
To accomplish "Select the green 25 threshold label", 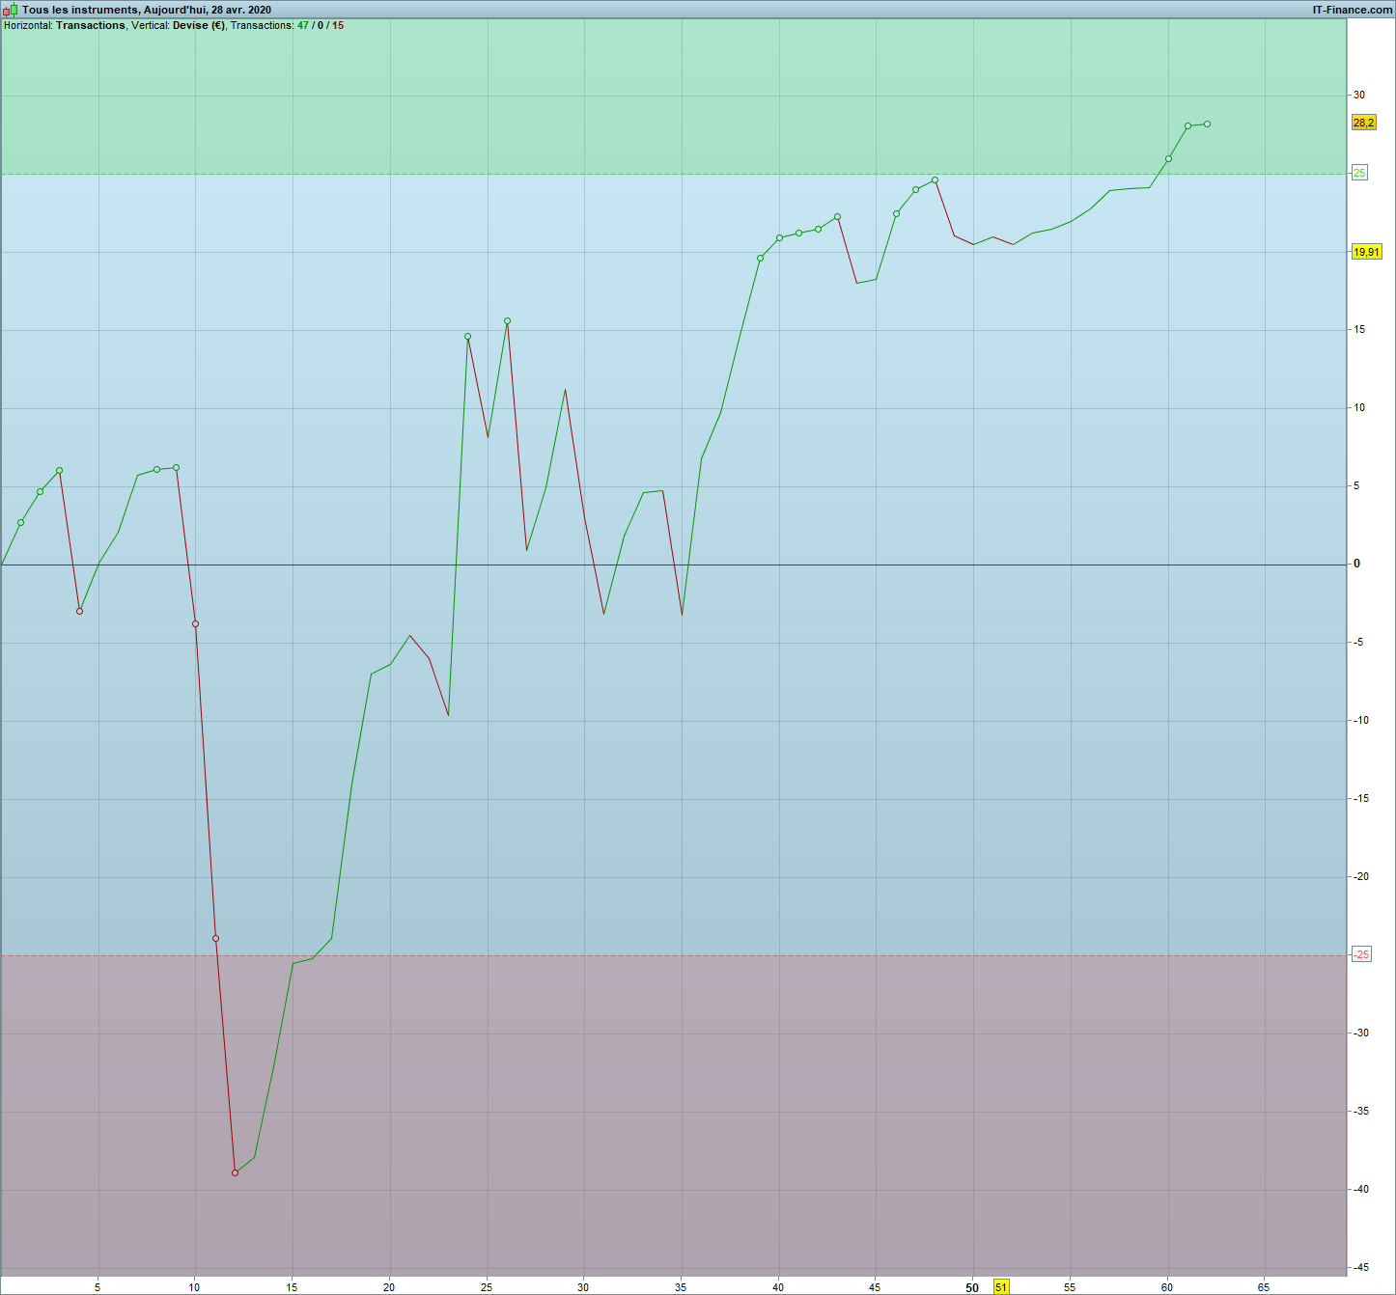I will point(1359,173).
